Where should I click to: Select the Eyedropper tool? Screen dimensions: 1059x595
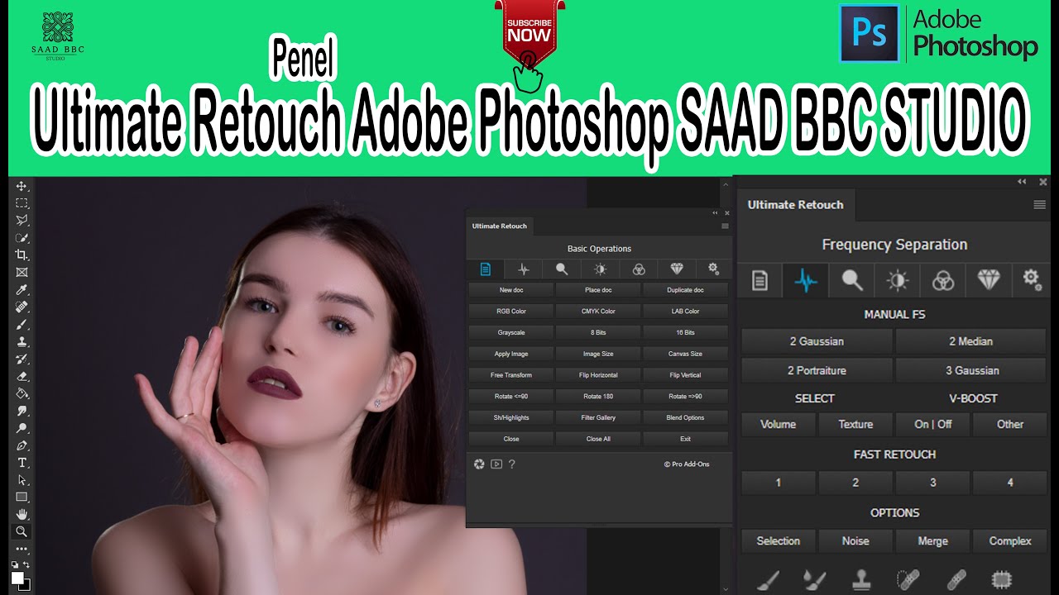[x=22, y=289]
